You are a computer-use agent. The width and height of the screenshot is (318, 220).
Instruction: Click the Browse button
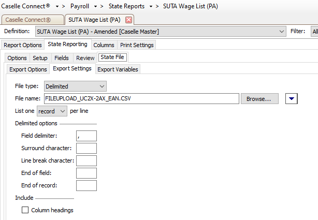pos(259,98)
